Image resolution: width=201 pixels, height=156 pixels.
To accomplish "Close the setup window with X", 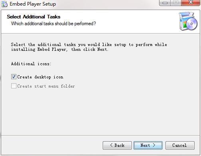I will (x=191, y=3).
